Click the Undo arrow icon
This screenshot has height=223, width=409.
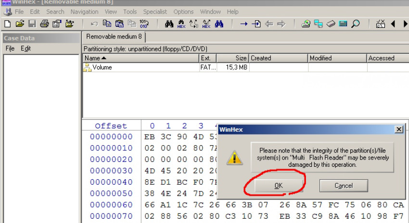click(x=94, y=24)
